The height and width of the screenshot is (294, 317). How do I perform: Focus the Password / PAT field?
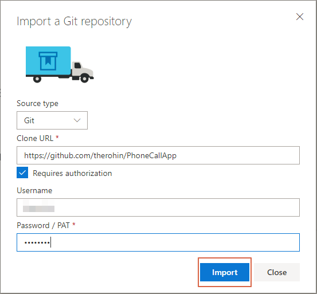pyautogui.click(x=158, y=242)
